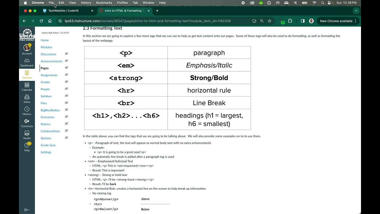Open the Wi-Fi status menu
380x214 pixels.
(314, 3)
